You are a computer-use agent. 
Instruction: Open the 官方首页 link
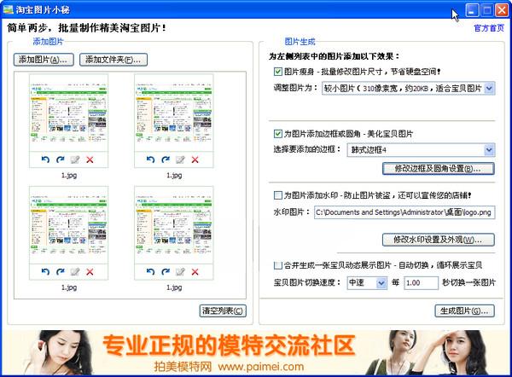click(489, 28)
